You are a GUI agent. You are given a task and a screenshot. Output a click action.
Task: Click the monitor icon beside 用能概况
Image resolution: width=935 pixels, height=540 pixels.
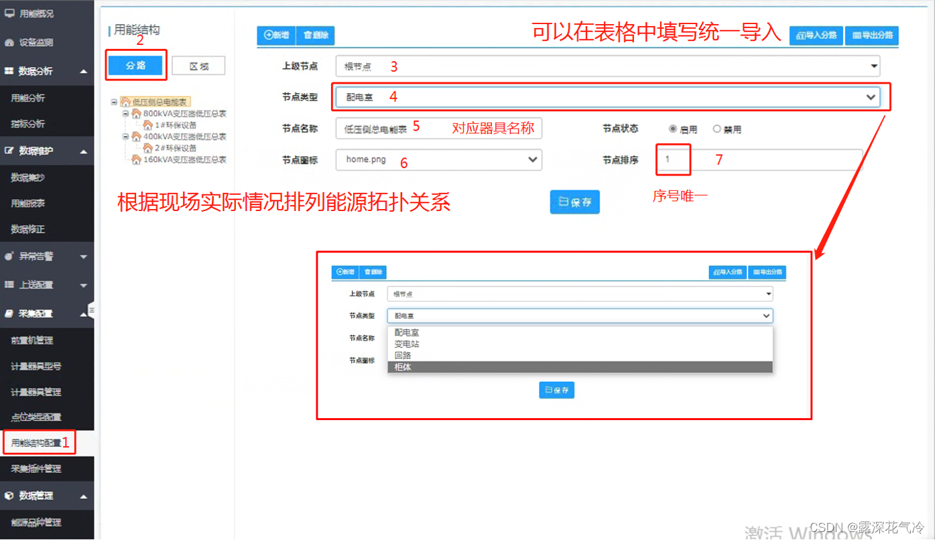pyautogui.click(x=9, y=13)
